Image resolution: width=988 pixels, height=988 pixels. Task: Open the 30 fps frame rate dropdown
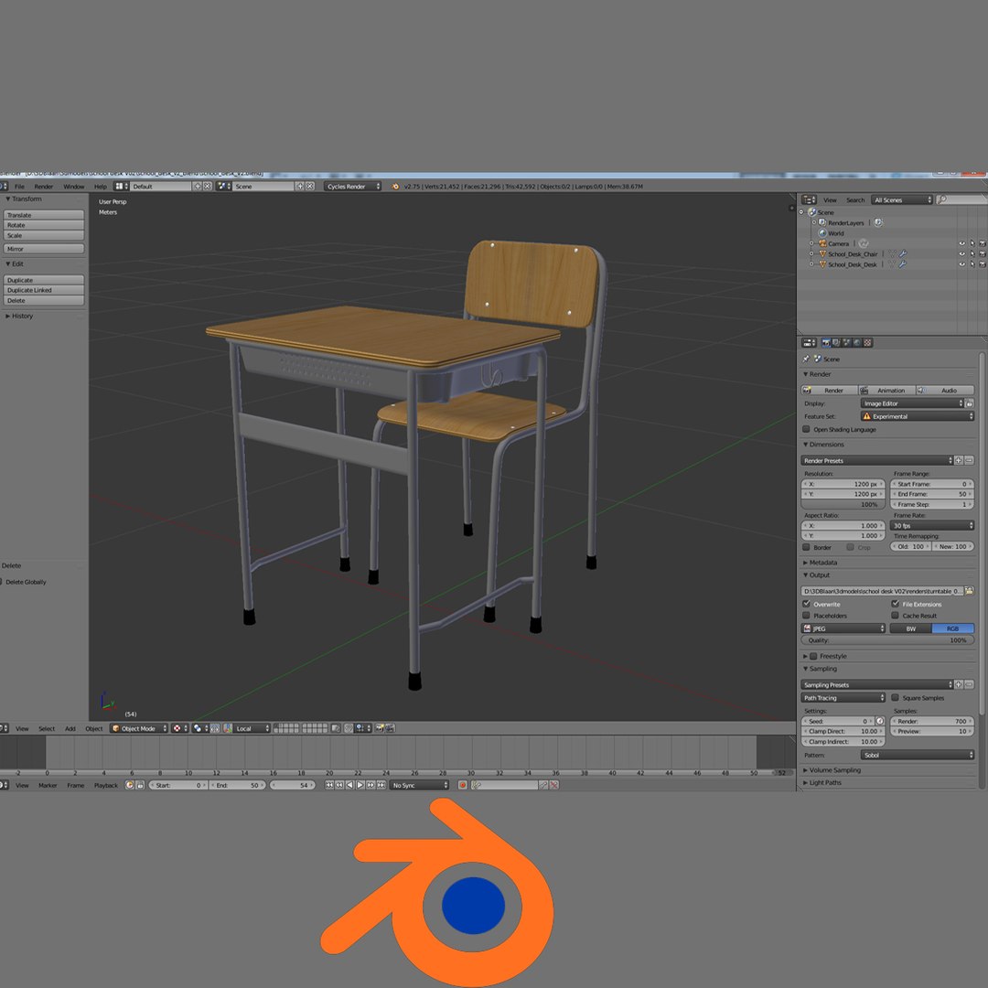point(932,525)
